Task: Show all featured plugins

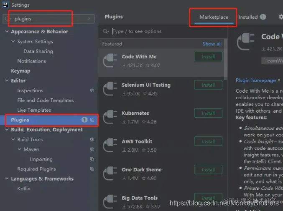Action: (x=212, y=44)
